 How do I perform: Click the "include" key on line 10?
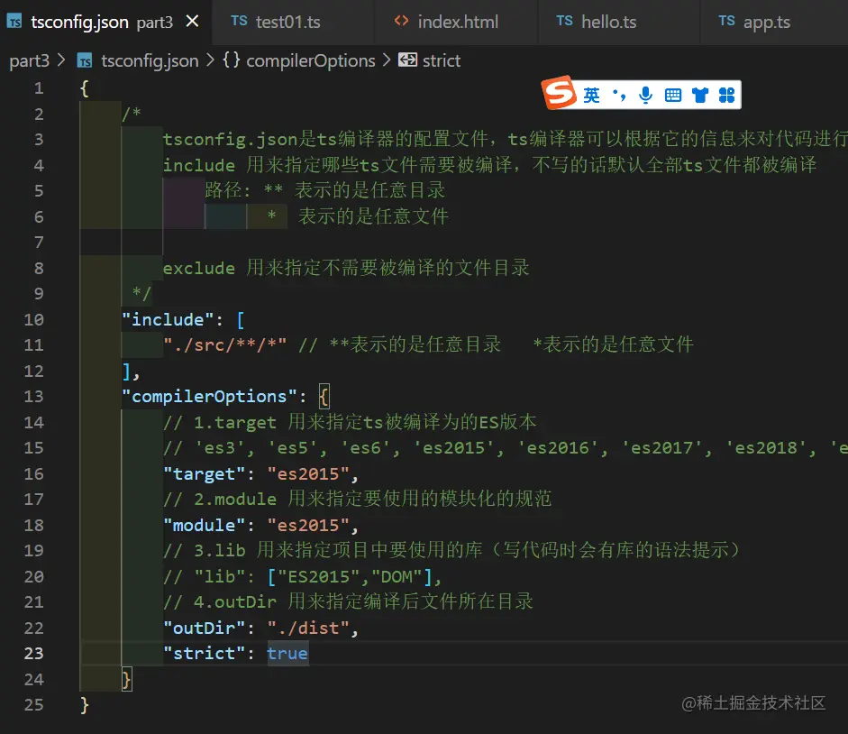[168, 319]
